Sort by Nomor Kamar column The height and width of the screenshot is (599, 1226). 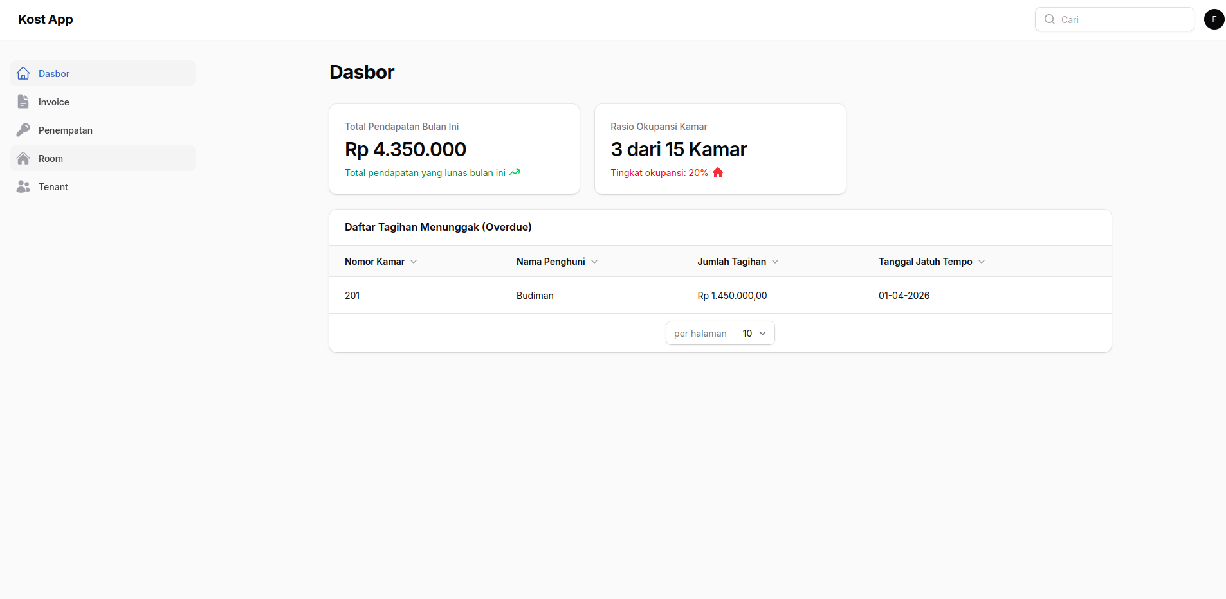(381, 262)
